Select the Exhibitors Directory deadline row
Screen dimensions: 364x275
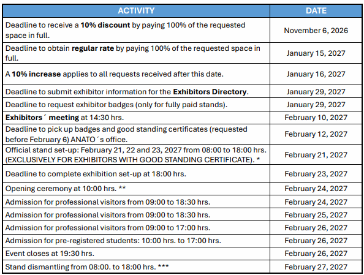[x=182, y=92]
